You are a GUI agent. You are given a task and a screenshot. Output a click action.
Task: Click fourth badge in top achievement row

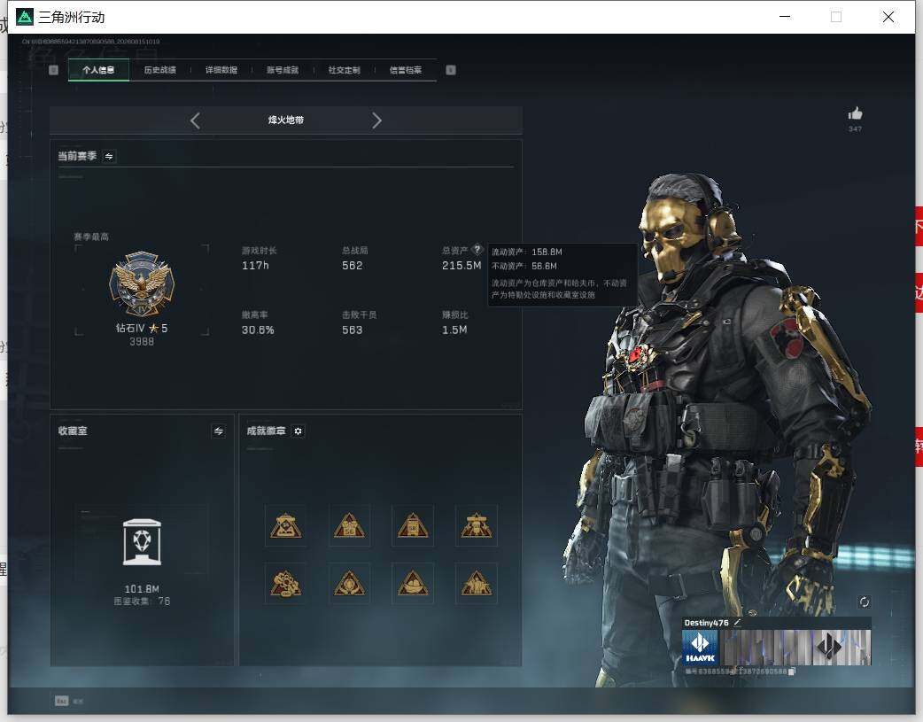pyautogui.click(x=477, y=525)
